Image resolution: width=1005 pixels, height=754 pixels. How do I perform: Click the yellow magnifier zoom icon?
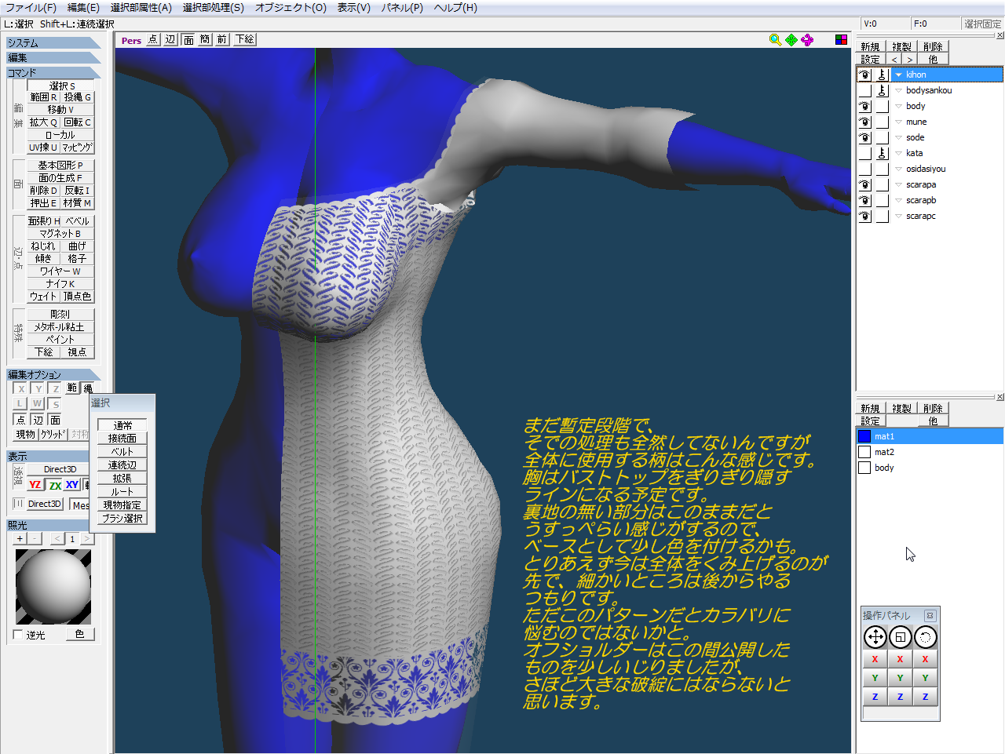pyautogui.click(x=775, y=40)
